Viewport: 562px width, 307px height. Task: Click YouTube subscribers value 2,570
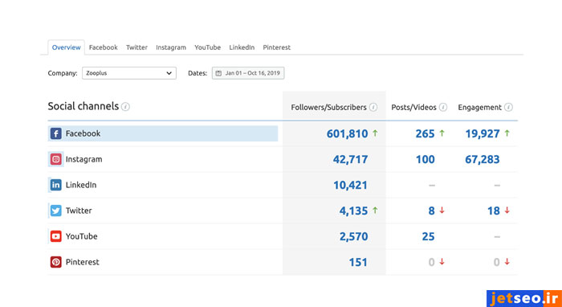click(x=354, y=236)
